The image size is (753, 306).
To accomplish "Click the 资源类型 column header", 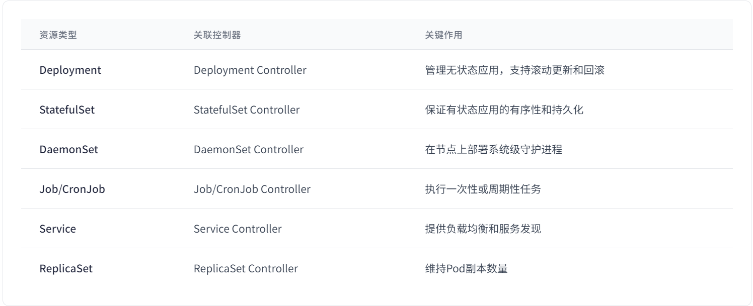I will coord(58,35).
